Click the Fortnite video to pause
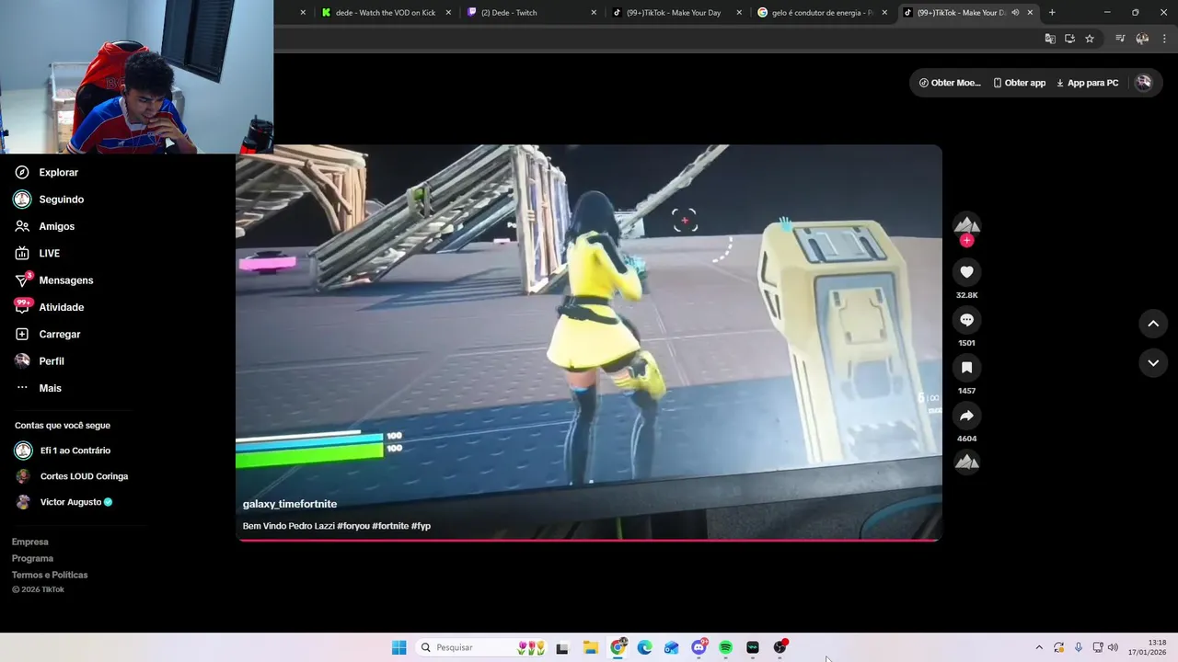This screenshot has width=1178, height=662. click(589, 342)
